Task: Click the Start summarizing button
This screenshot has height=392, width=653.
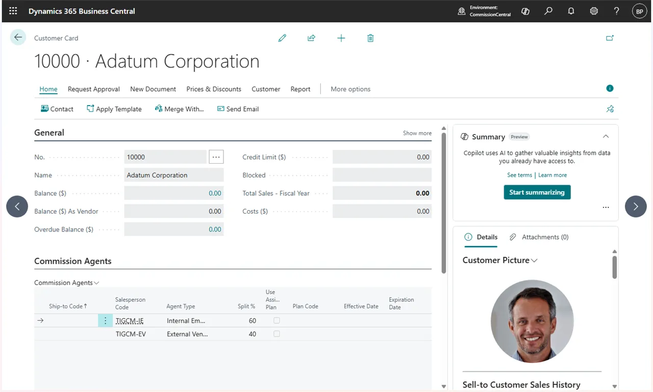Action: 537,192
